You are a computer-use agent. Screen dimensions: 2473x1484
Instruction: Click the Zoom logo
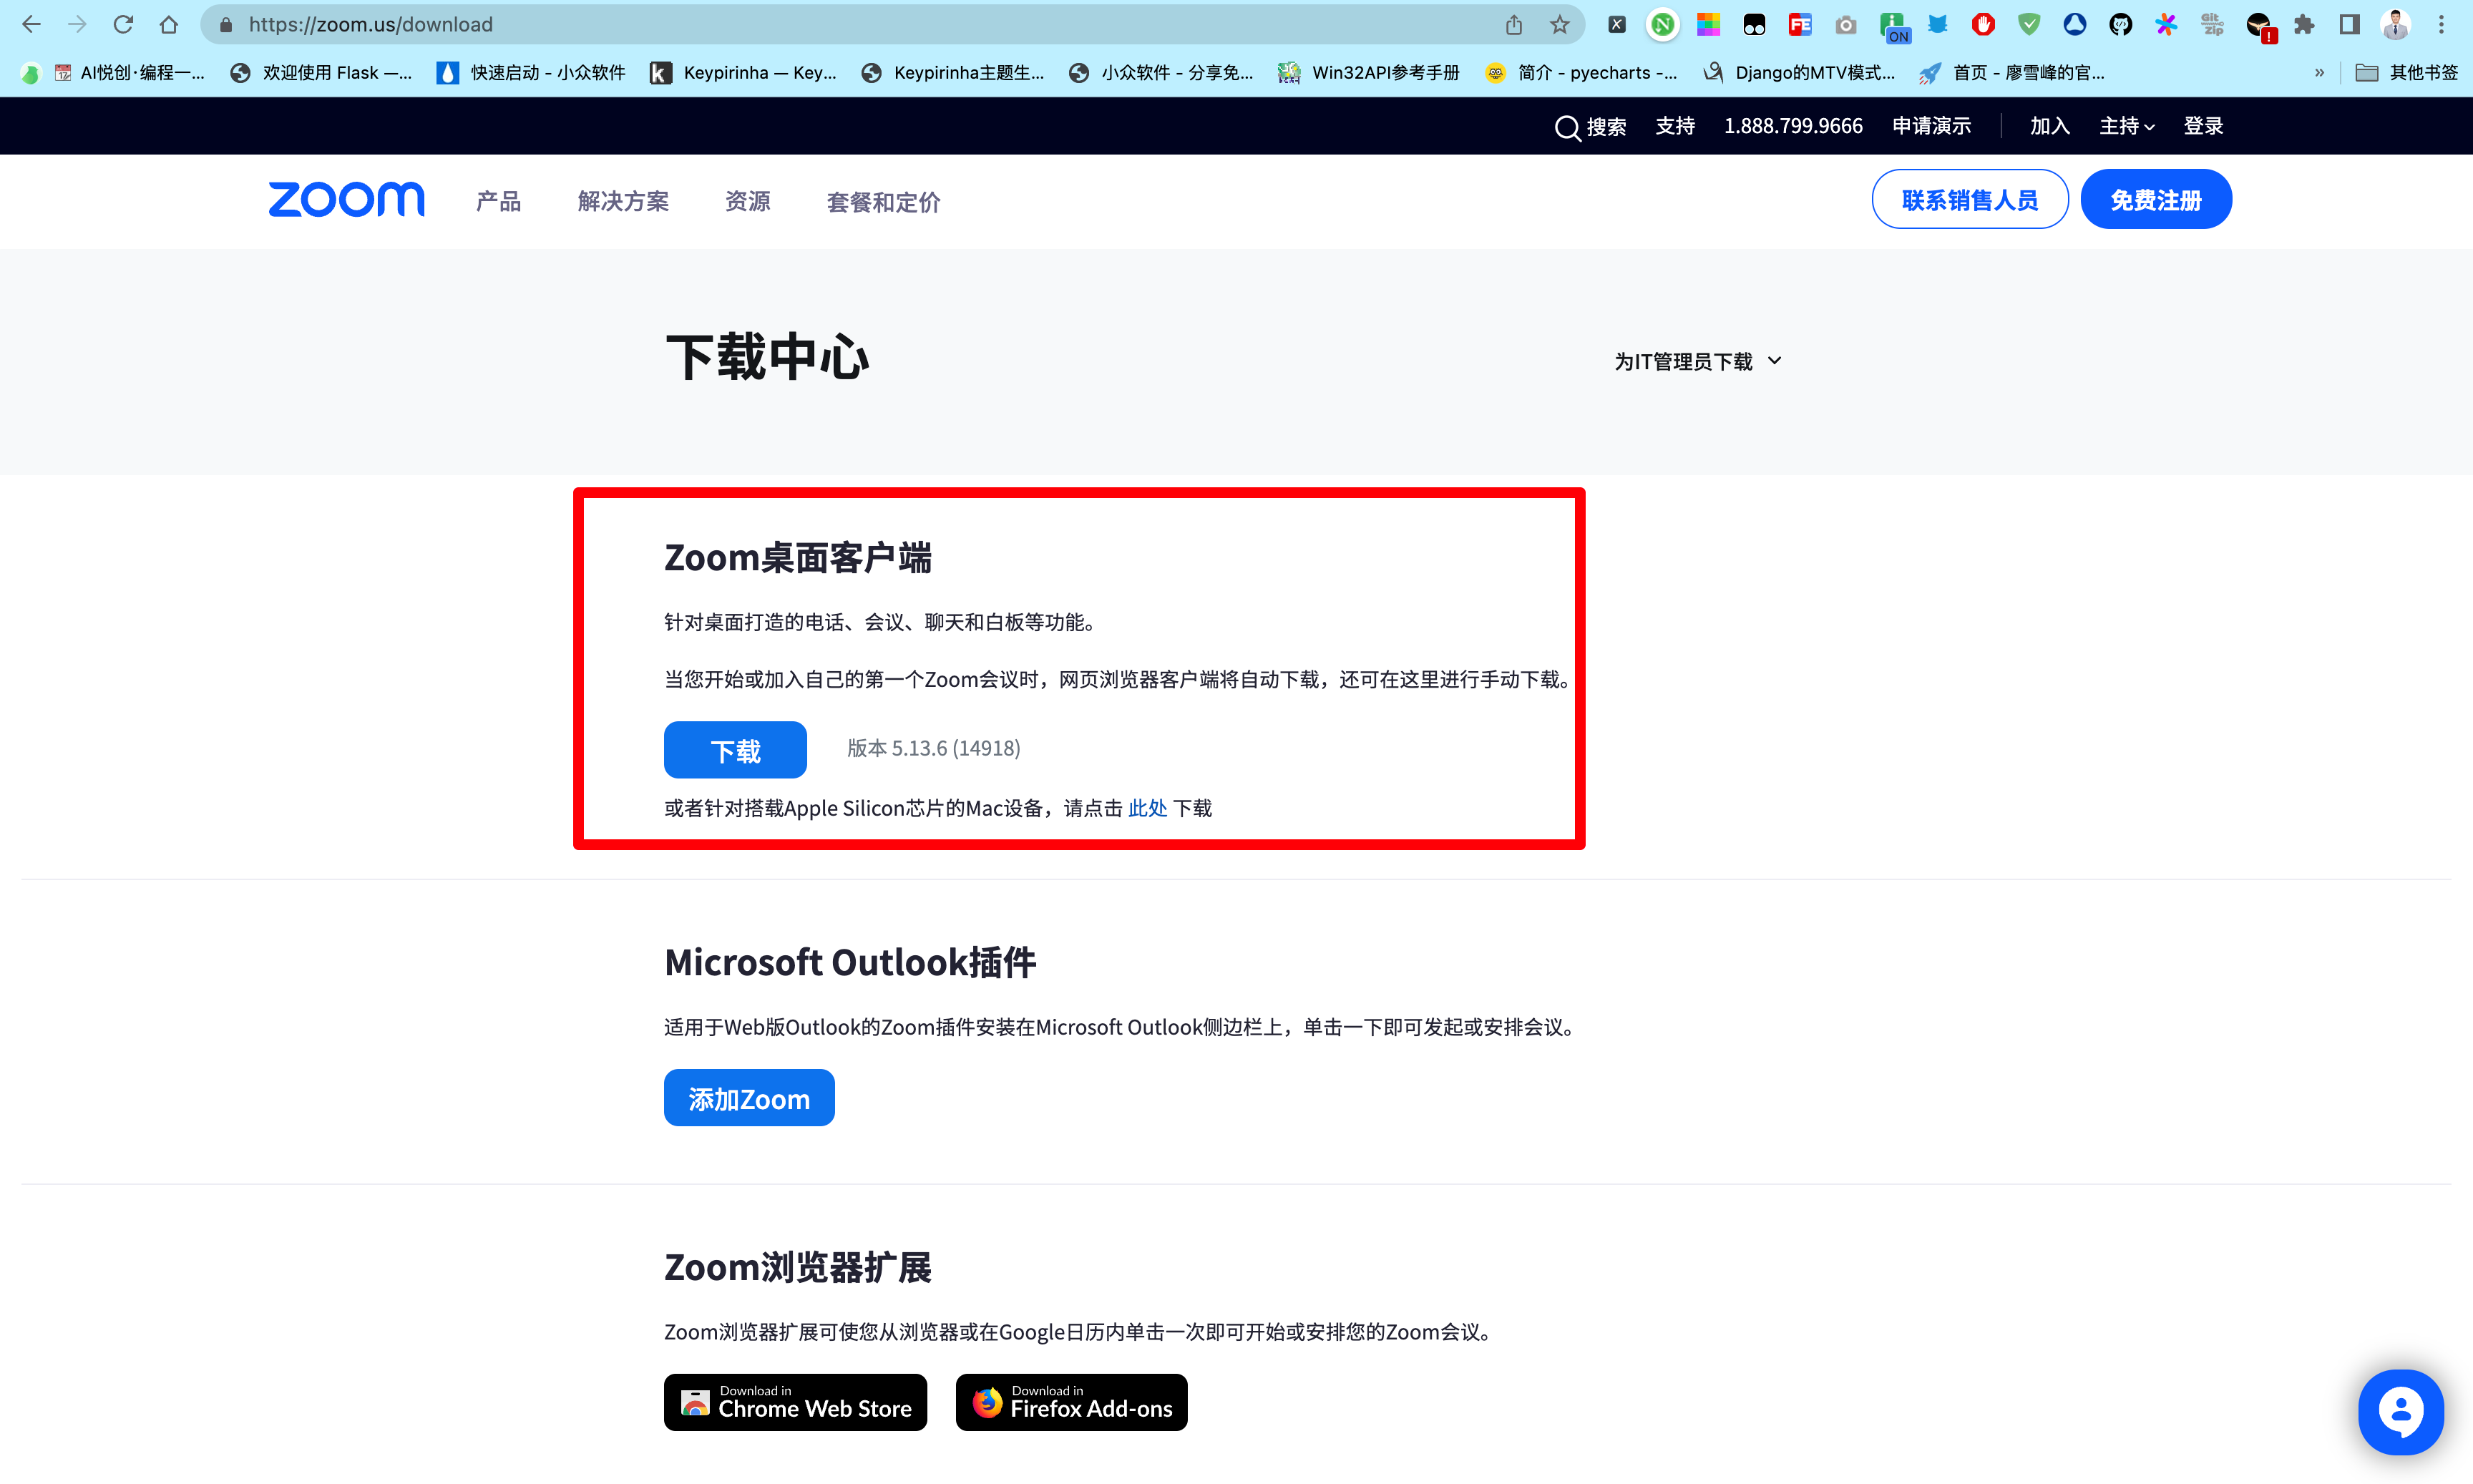tap(346, 199)
